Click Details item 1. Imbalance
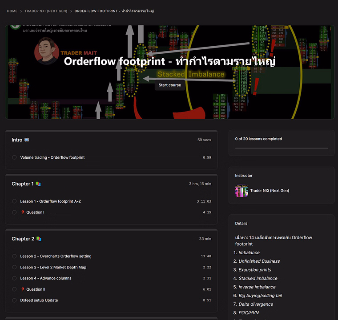Viewport: 338px width, 320px height. [x=246, y=252]
